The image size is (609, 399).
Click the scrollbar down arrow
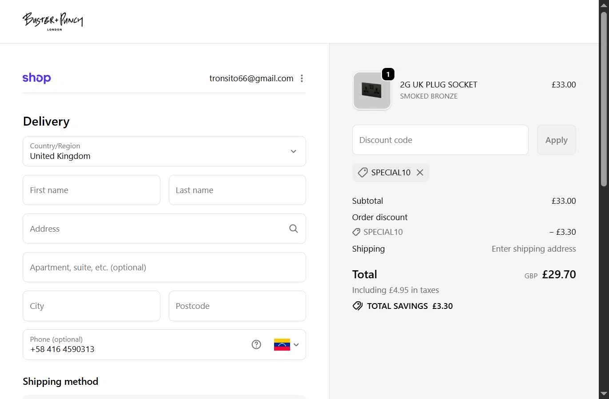(604, 394)
